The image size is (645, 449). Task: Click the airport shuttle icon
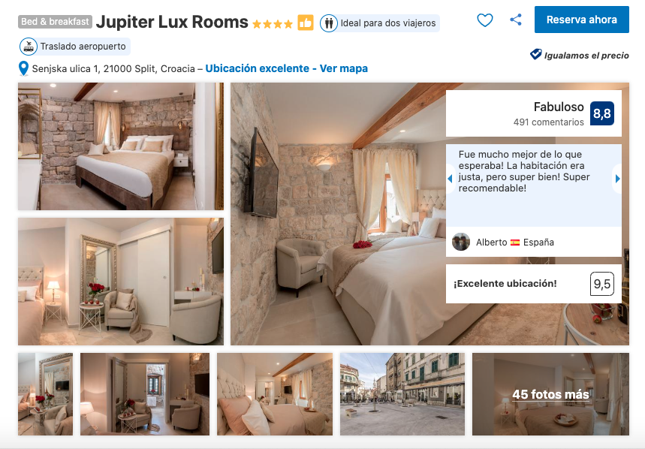point(29,47)
